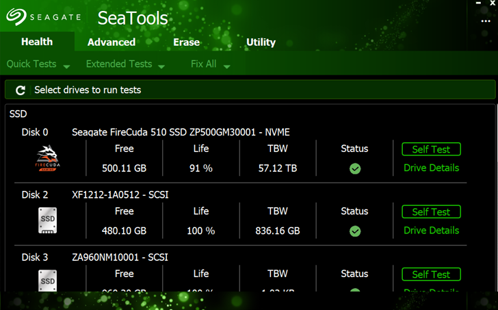Click the SeaTools title text
498x310 pixels.
click(x=133, y=18)
